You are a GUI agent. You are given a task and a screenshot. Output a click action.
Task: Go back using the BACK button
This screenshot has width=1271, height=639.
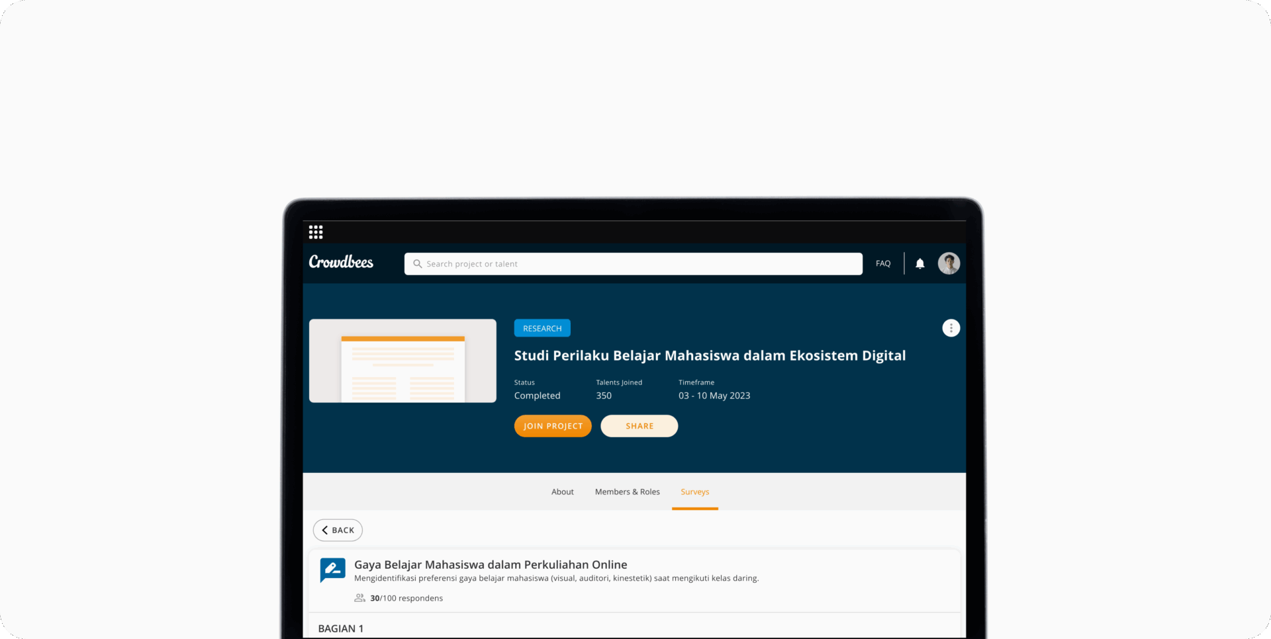(x=338, y=531)
